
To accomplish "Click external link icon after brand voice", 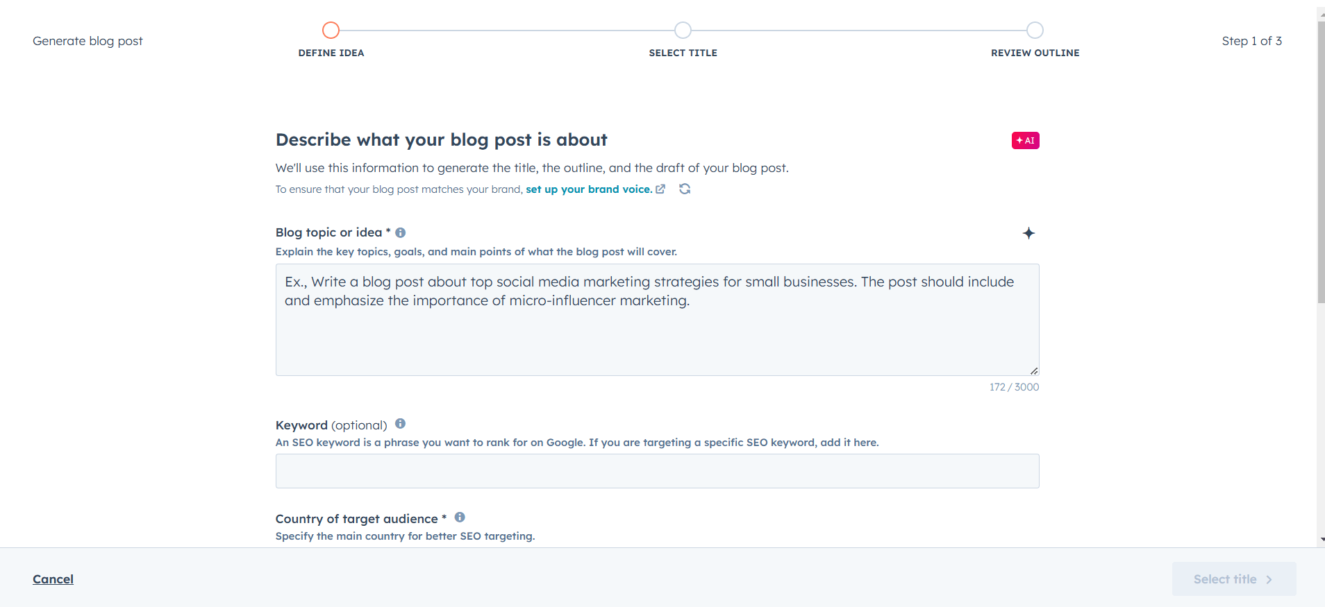I will [x=660, y=189].
